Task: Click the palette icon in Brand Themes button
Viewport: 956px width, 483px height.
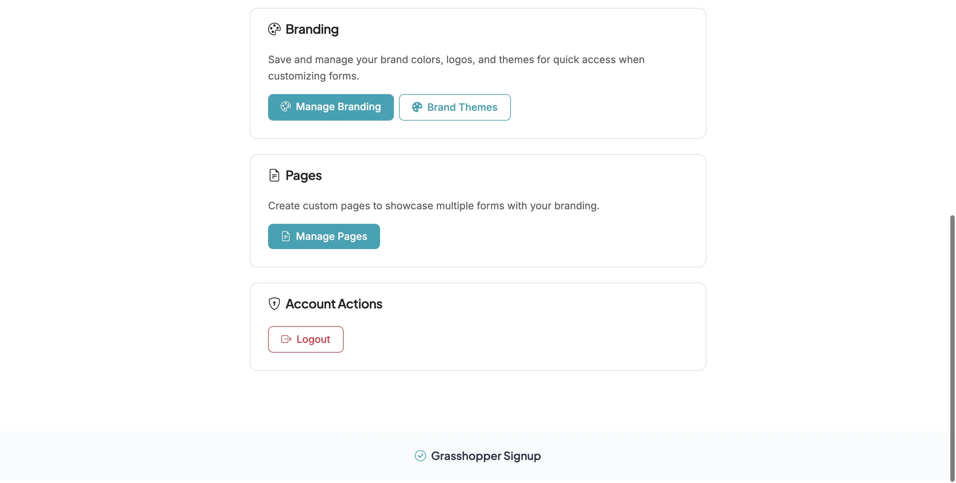Action: coord(417,107)
